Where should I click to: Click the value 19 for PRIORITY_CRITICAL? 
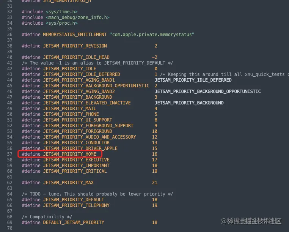pyautogui.click(x=155, y=171)
